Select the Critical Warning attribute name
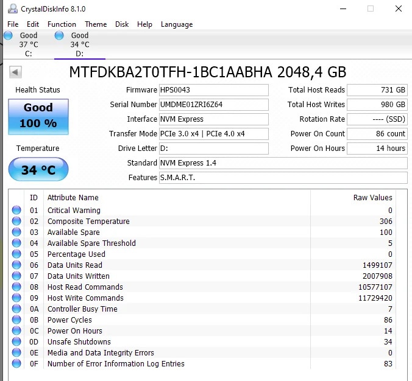This screenshot has width=412, height=381. (x=74, y=211)
